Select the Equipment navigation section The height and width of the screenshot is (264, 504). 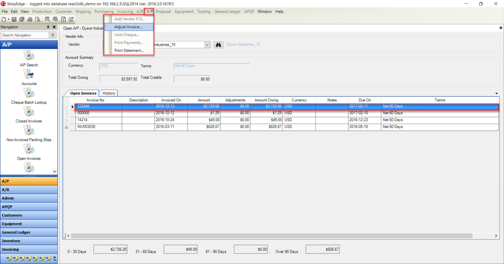tap(29, 224)
